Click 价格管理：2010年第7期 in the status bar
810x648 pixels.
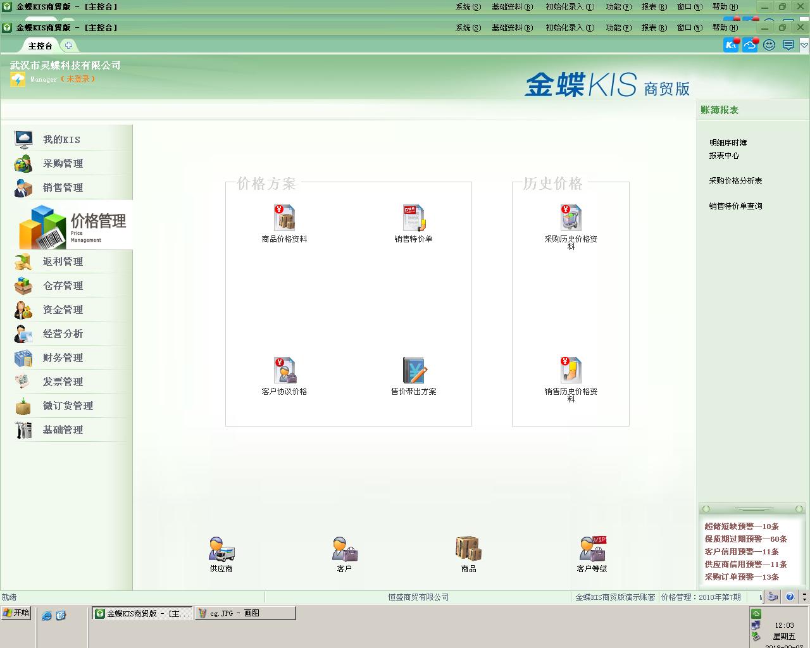click(x=701, y=597)
